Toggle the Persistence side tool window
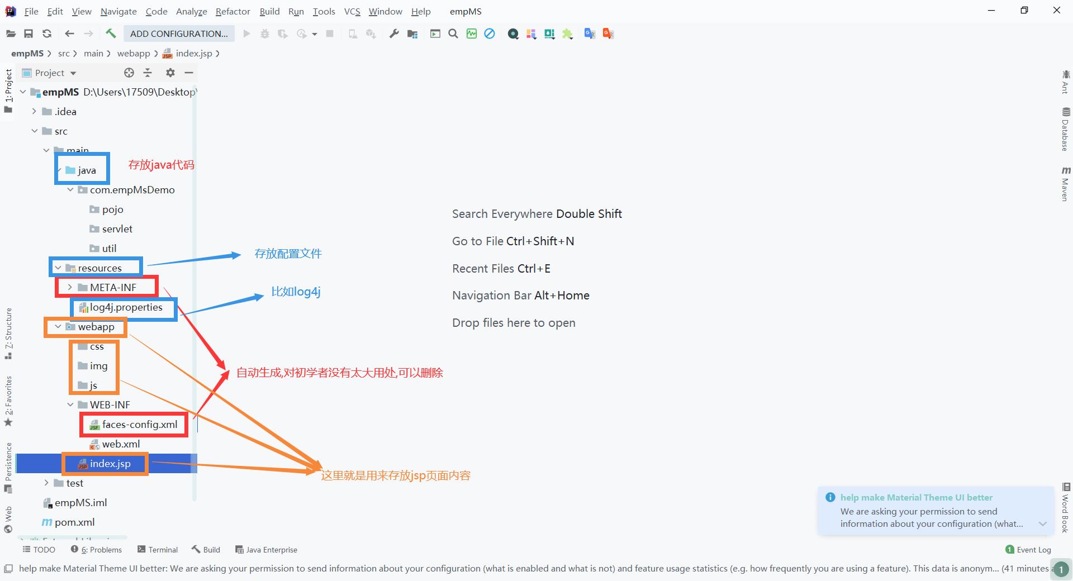The width and height of the screenshot is (1073, 581). pyautogui.click(x=8, y=468)
